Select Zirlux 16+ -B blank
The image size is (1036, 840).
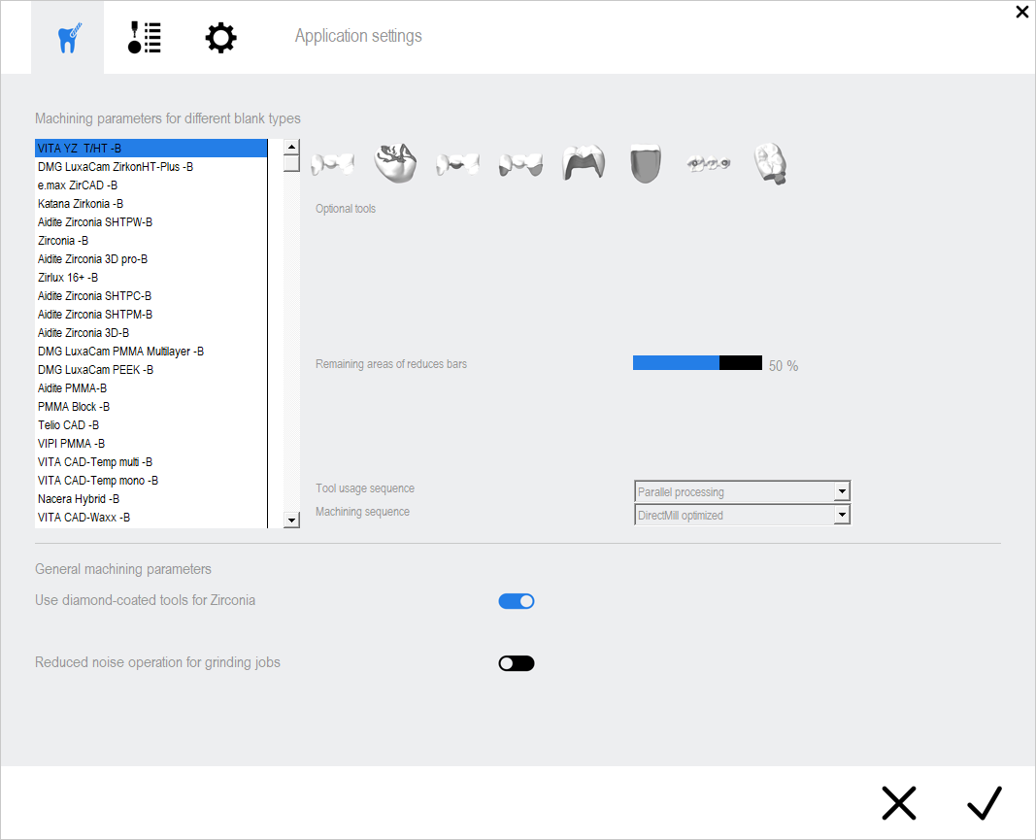click(x=150, y=278)
